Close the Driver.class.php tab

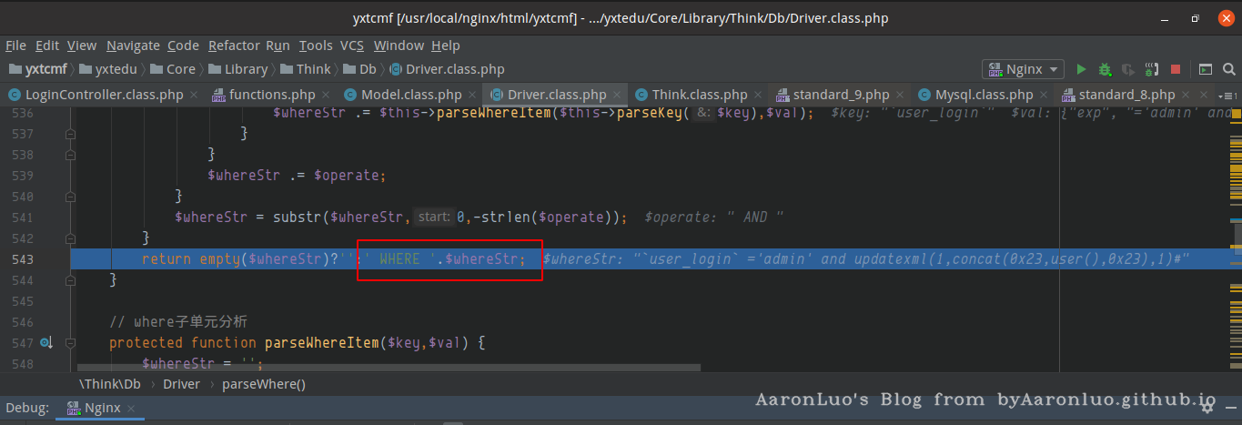(618, 95)
